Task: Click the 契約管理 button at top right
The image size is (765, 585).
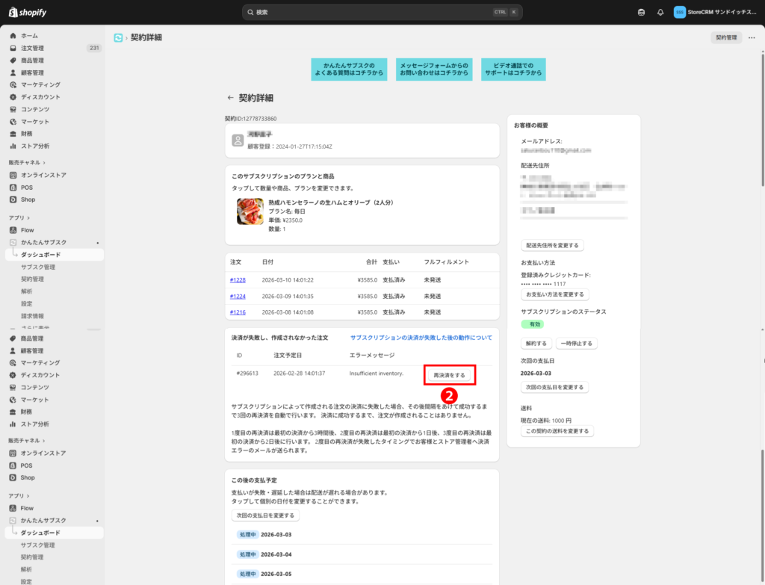Action: click(725, 37)
